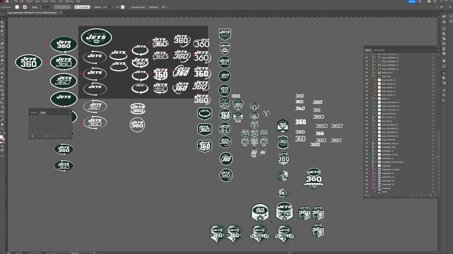Select the Selection tool arrow
The width and height of the screenshot is (453, 254).
tap(2, 18)
